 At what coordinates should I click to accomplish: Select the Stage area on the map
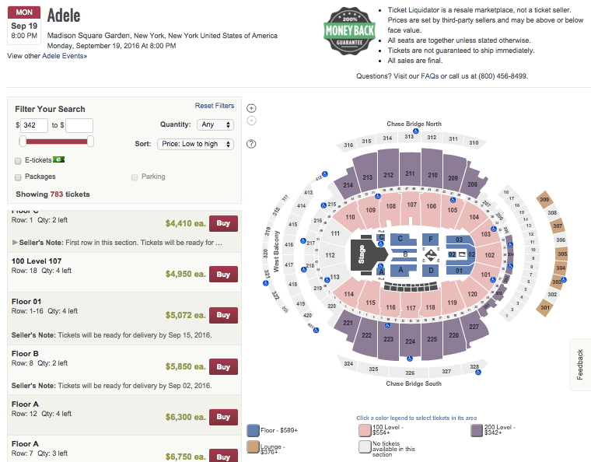pos(362,254)
